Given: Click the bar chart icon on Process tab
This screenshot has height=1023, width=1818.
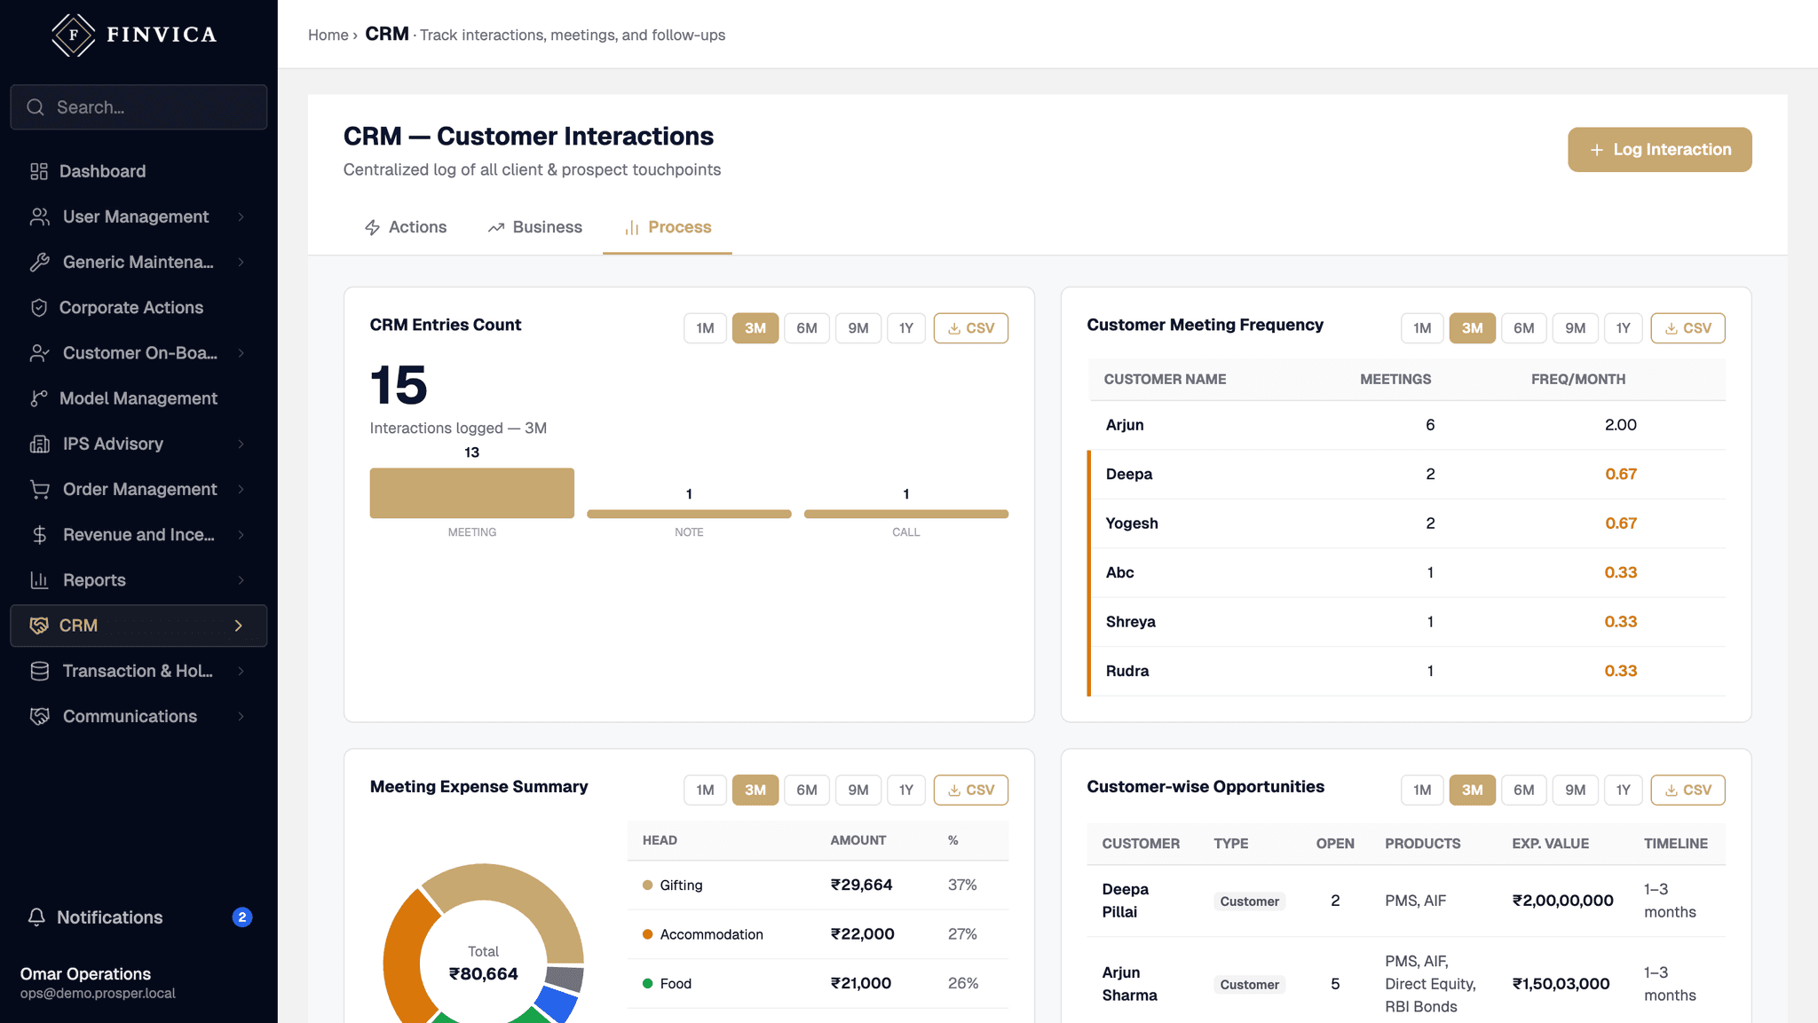Looking at the screenshot, I should 632,228.
